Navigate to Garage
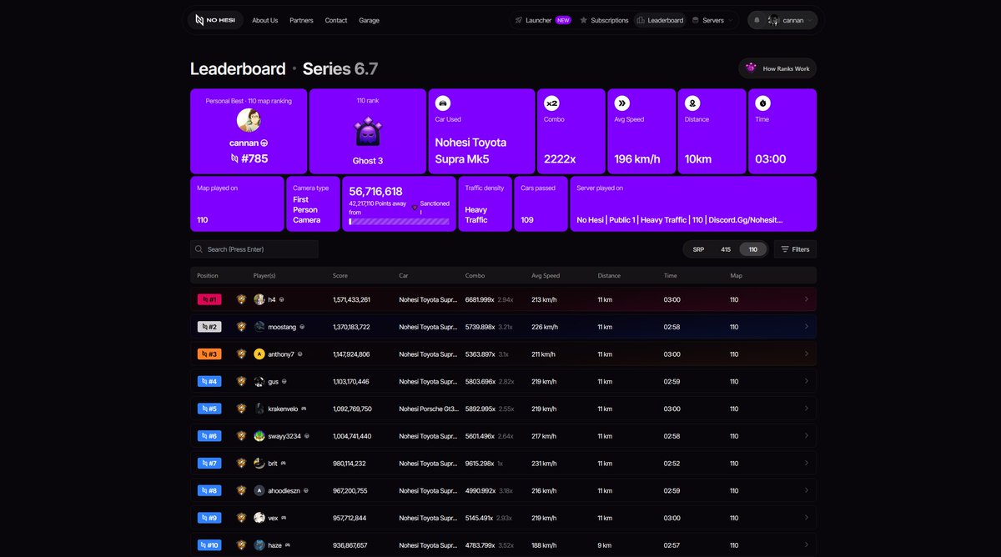1001x557 pixels. 369,20
